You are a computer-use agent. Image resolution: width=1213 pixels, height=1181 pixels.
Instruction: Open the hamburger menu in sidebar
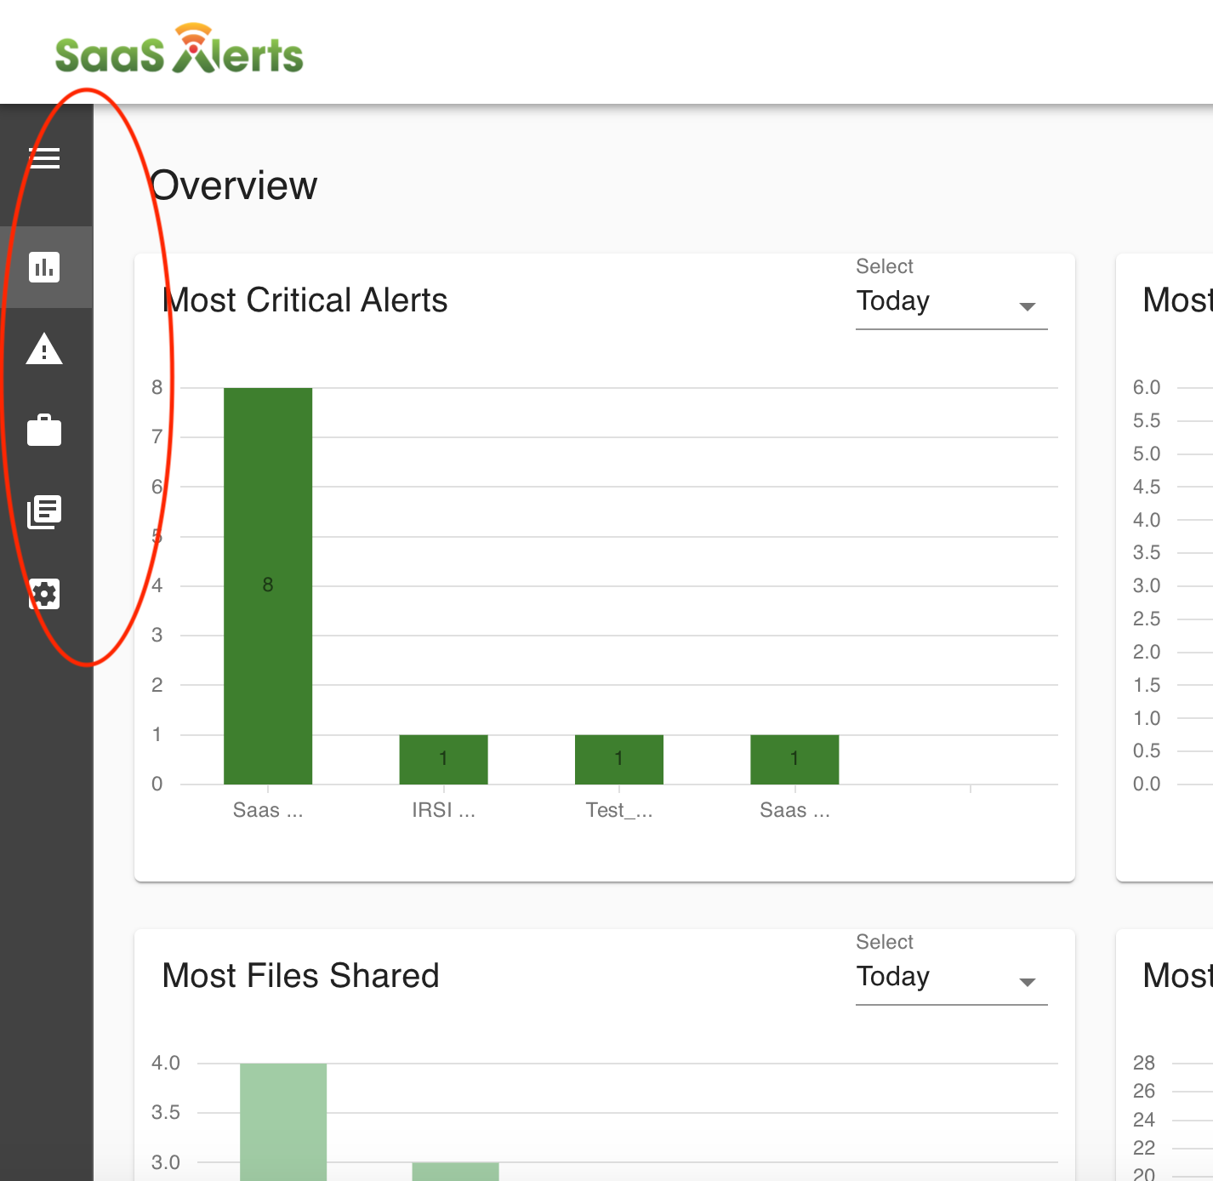(44, 158)
